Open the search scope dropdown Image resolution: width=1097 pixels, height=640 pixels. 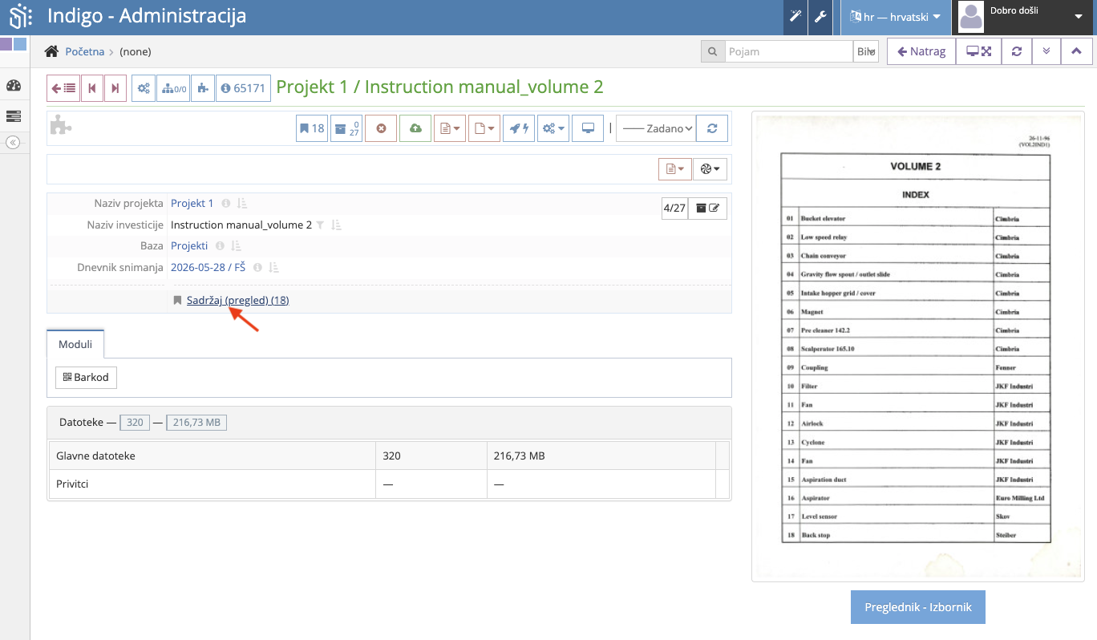pyautogui.click(x=866, y=51)
